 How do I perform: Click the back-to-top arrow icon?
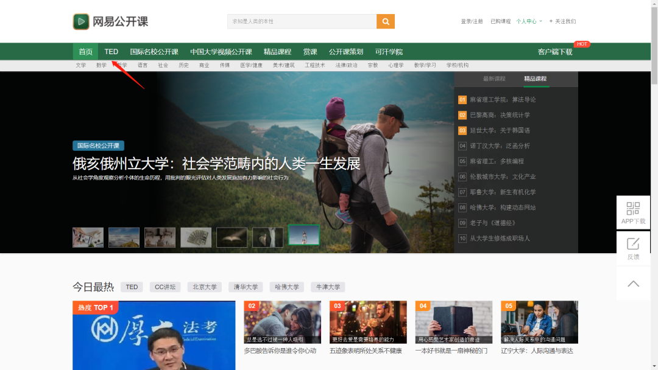click(x=633, y=284)
